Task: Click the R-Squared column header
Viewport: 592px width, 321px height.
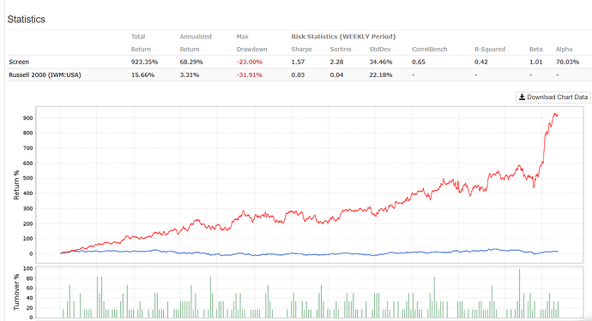Action: (x=490, y=50)
